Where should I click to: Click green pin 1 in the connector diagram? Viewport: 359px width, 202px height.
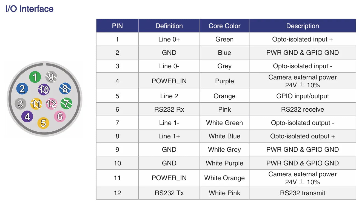coord(35,77)
